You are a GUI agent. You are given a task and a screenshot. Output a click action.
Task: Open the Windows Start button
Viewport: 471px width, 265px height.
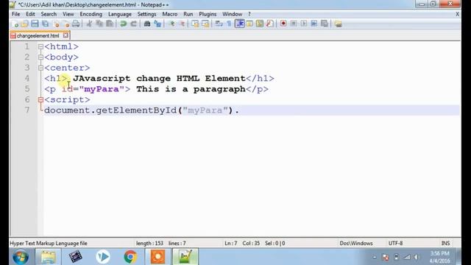(21, 257)
